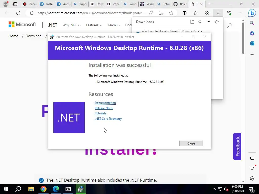The width and height of the screenshot is (259, 194).
Task: Open Edge sidebar Search icon
Action: 252,23
